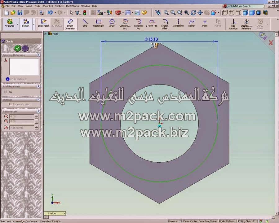The width and height of the screenshot is (279, 223).
Task: Activate the Smart Dimension tool
Action: pos(70,24)
